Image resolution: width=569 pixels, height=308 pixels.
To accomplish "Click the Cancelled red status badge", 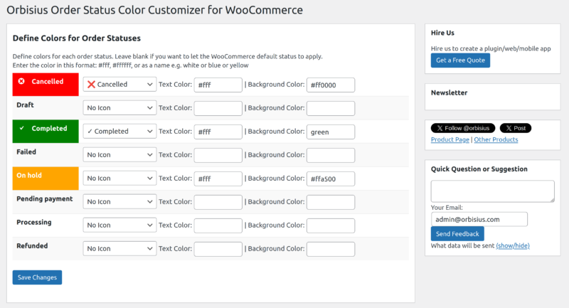I will 46,85.
